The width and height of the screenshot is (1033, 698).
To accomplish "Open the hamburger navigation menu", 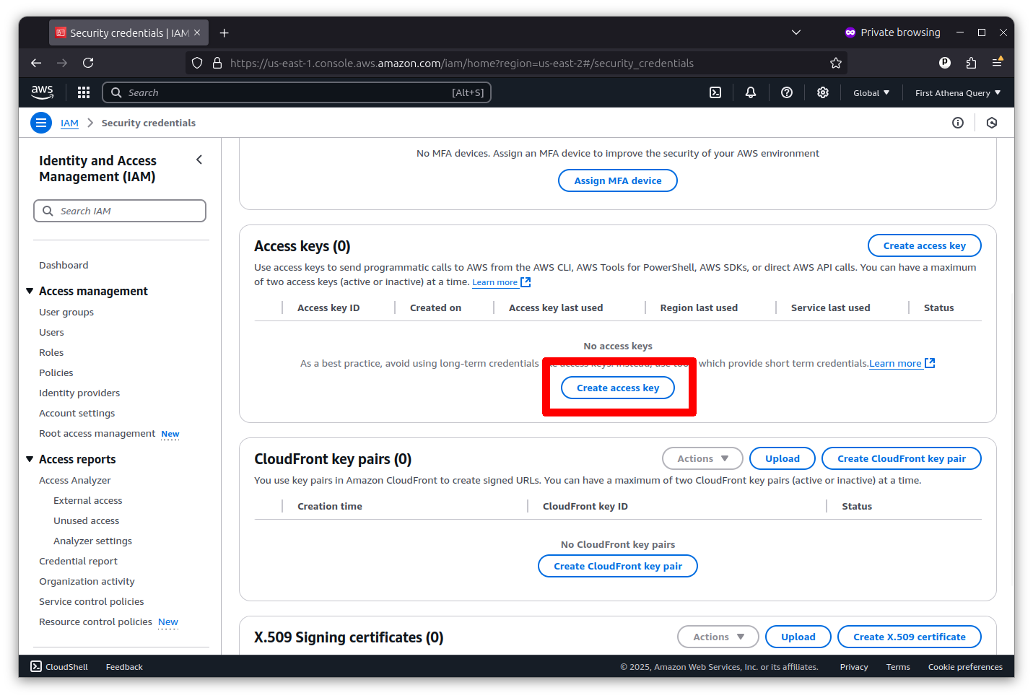I will [41, 123].
